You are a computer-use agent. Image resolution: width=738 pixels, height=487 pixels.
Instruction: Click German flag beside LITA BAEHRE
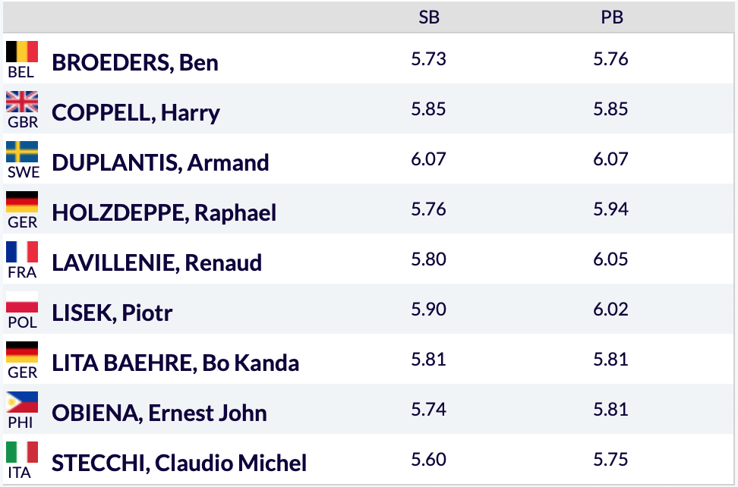tap(22, 352)
